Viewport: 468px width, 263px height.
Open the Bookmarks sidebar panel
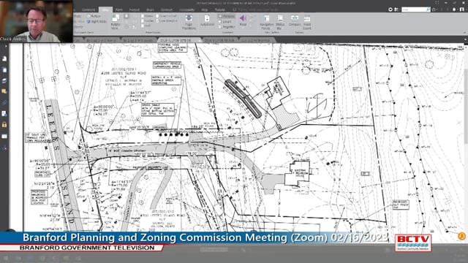click(x=4, y=58)
